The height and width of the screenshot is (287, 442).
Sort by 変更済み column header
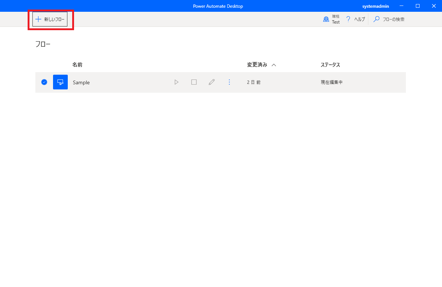pos(257,65)
